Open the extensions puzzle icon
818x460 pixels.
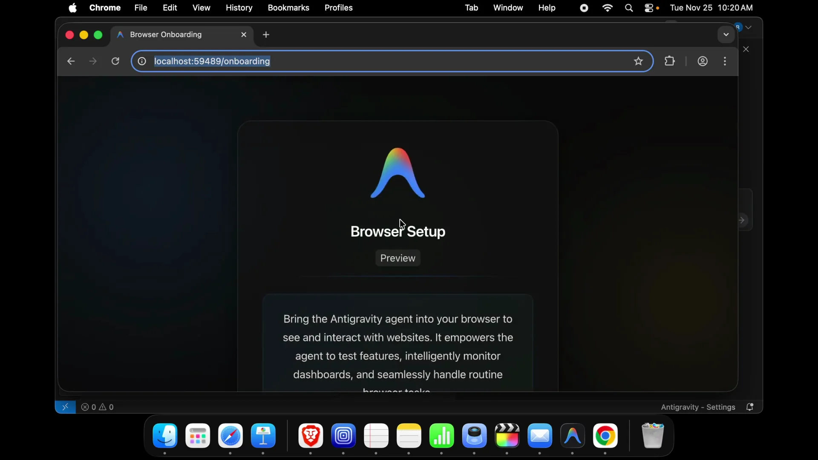(670, 61)
